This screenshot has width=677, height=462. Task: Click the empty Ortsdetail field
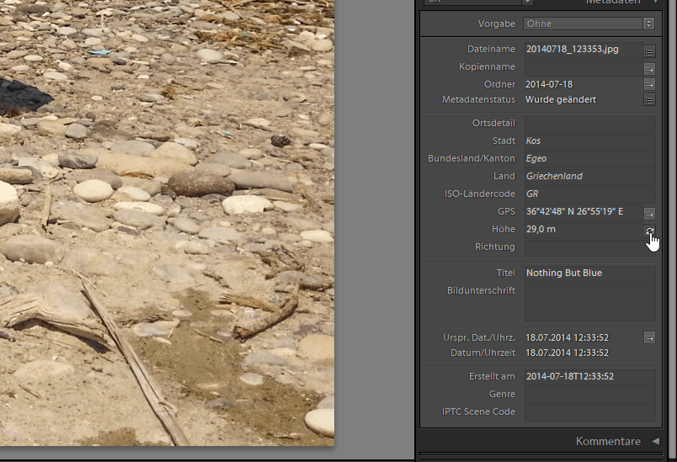589,124
